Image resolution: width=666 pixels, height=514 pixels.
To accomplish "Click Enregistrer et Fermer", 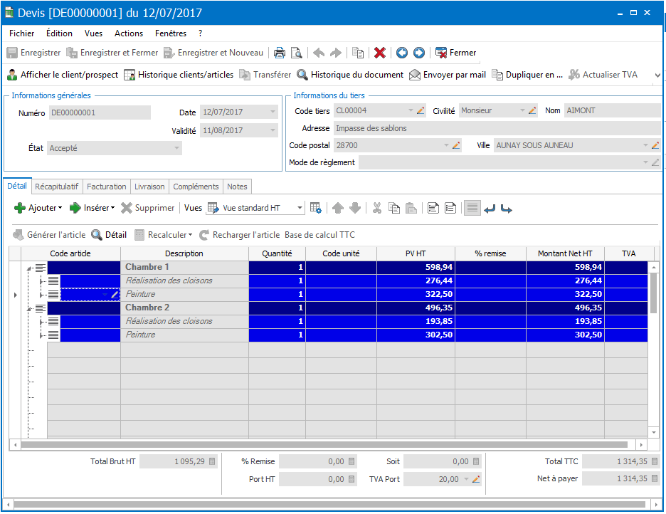I will (112, 53).
